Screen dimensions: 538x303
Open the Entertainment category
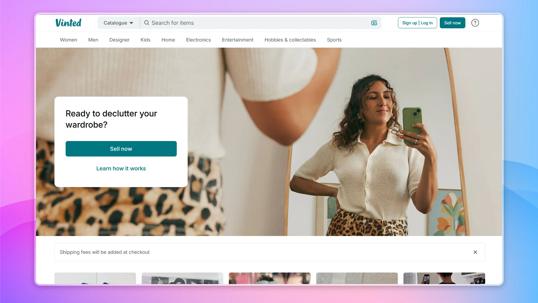[238, 40]
